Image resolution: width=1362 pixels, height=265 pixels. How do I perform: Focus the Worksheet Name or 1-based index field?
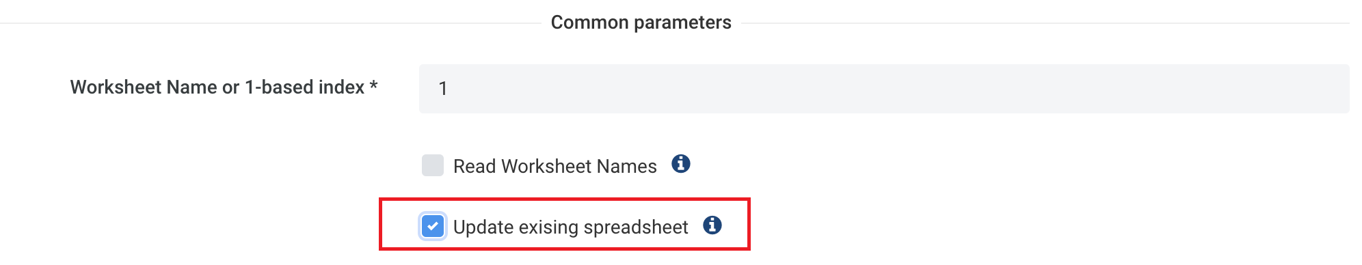point(884,89)
